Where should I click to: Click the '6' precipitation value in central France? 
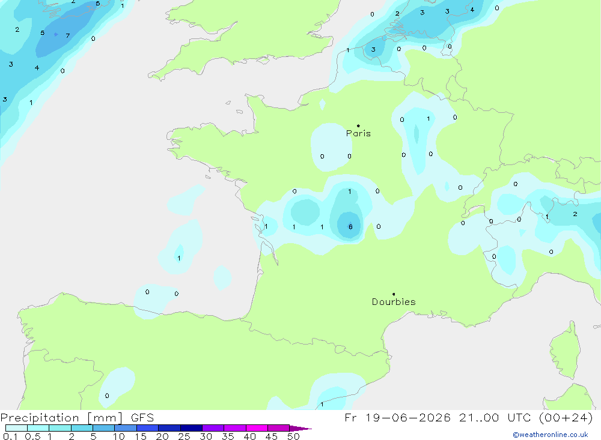click(350, 227)
